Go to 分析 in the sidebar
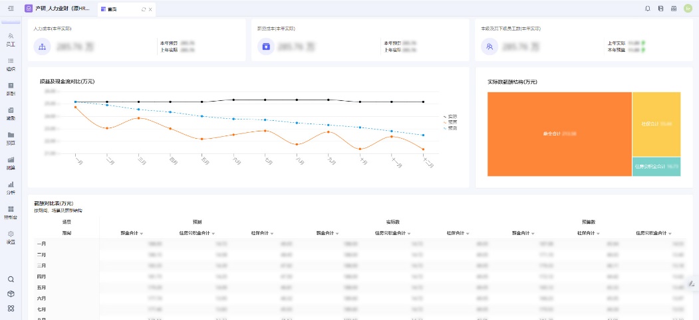The width and height of the screenshot is (699, 320). (x=11, y=187)
